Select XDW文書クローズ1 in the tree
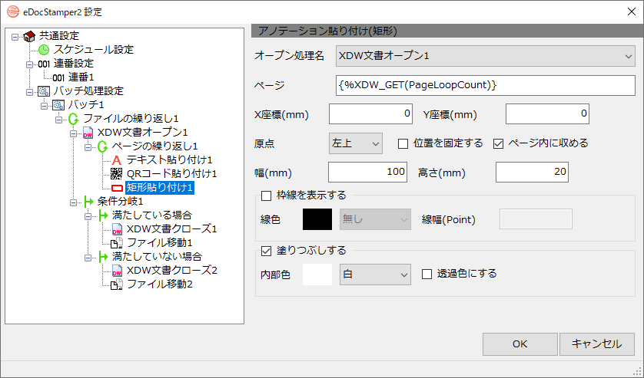This screenshot has width=644, height=378. coord(171,229)
